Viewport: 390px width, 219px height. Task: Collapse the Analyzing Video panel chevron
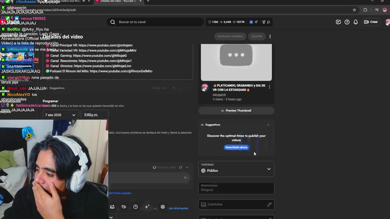(x=187, y=167)
